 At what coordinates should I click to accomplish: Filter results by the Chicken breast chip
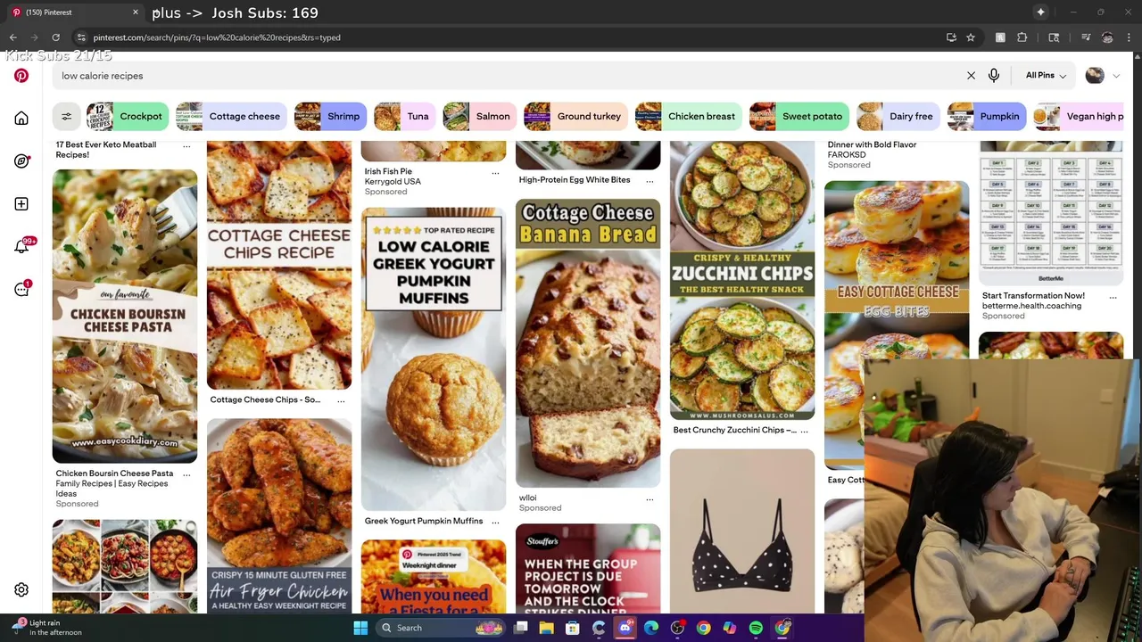pos(688,116)
